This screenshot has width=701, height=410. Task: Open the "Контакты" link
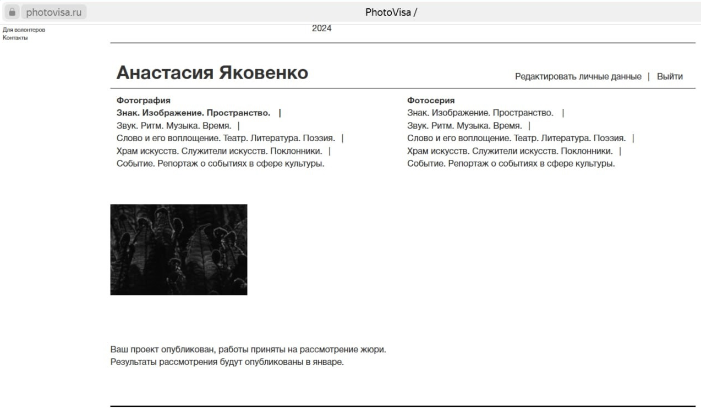point(15,38)
